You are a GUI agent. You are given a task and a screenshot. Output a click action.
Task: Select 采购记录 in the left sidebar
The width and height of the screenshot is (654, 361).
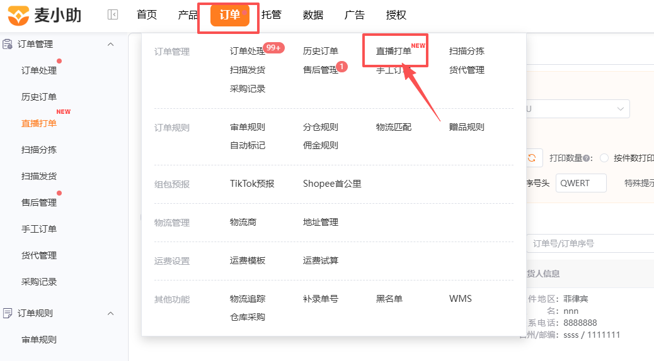pyautogui.click(x=39, y=282)
